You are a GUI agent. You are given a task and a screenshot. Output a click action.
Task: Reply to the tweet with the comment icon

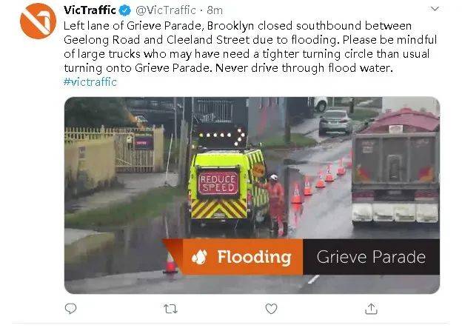coord(71,309)
